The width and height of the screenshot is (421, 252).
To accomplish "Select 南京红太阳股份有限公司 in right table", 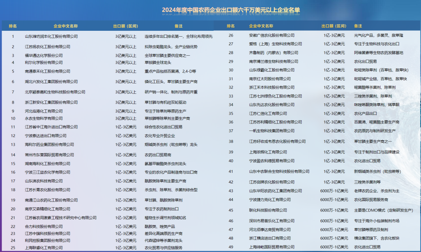I will pyautogui.click(x=271, y=79).
